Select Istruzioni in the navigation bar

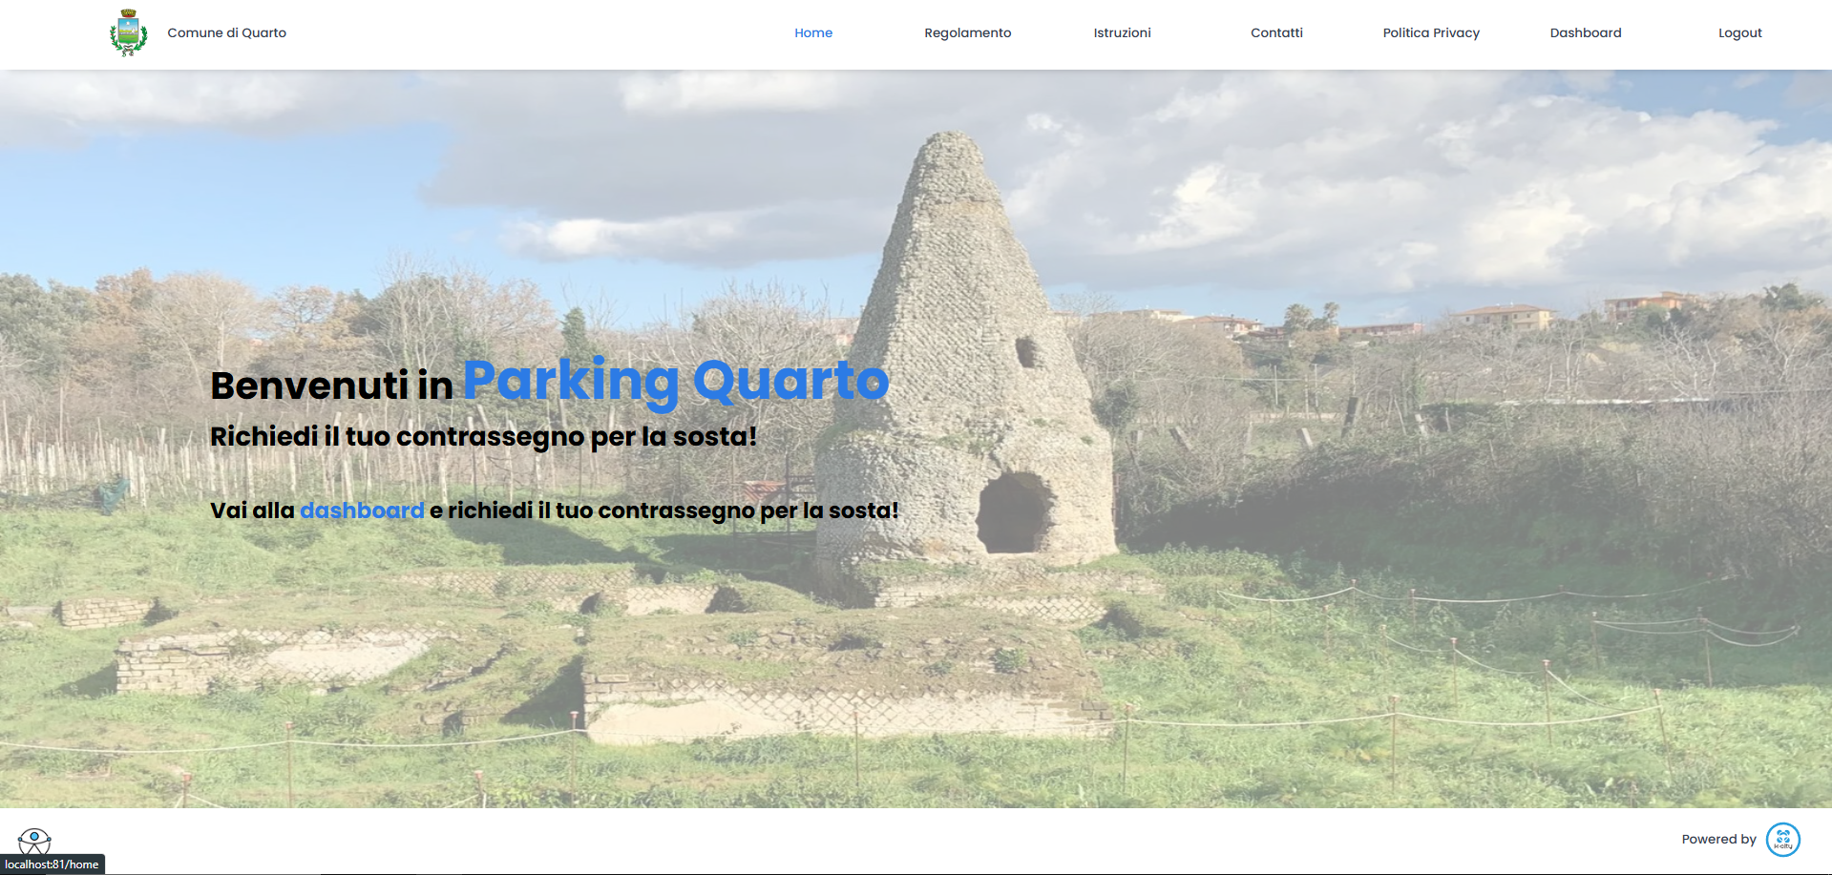point(1122,32)
